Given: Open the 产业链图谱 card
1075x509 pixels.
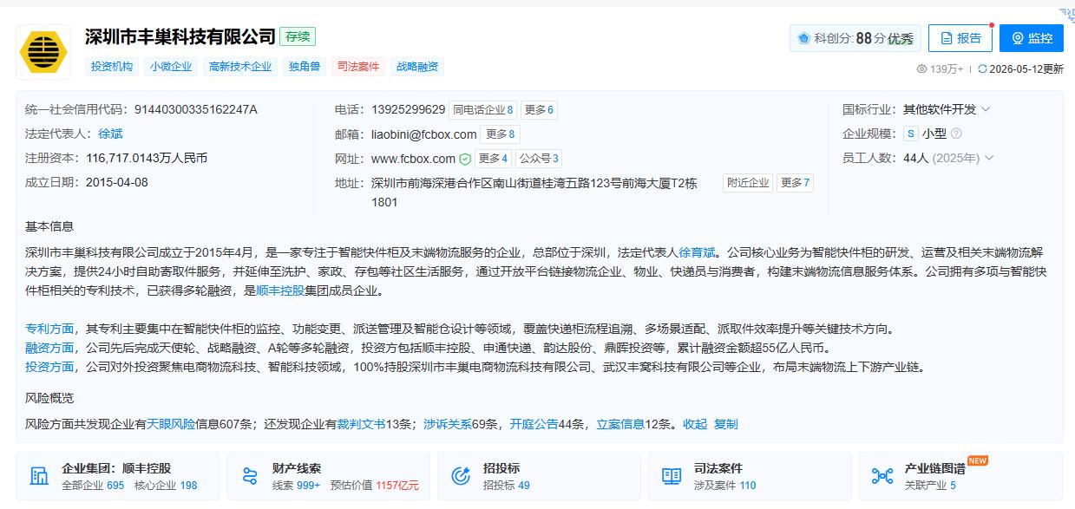Looking at the screenshot, I should (x=961, y=476).
